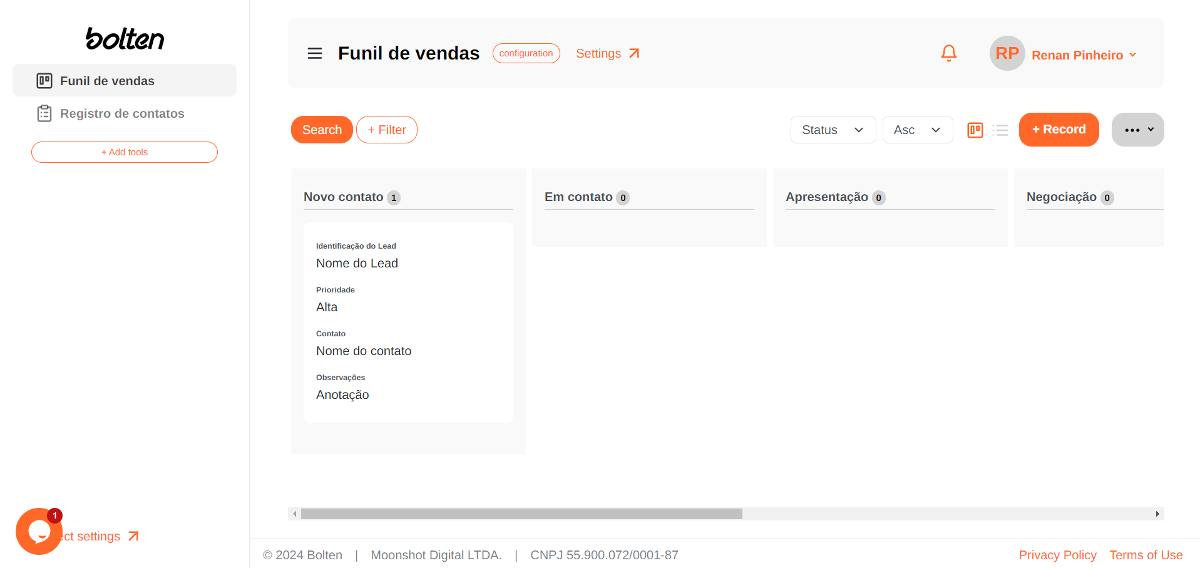Open the Privacy Policy link
Screen dimensions: 1200x568
(x=1058, y=555)
